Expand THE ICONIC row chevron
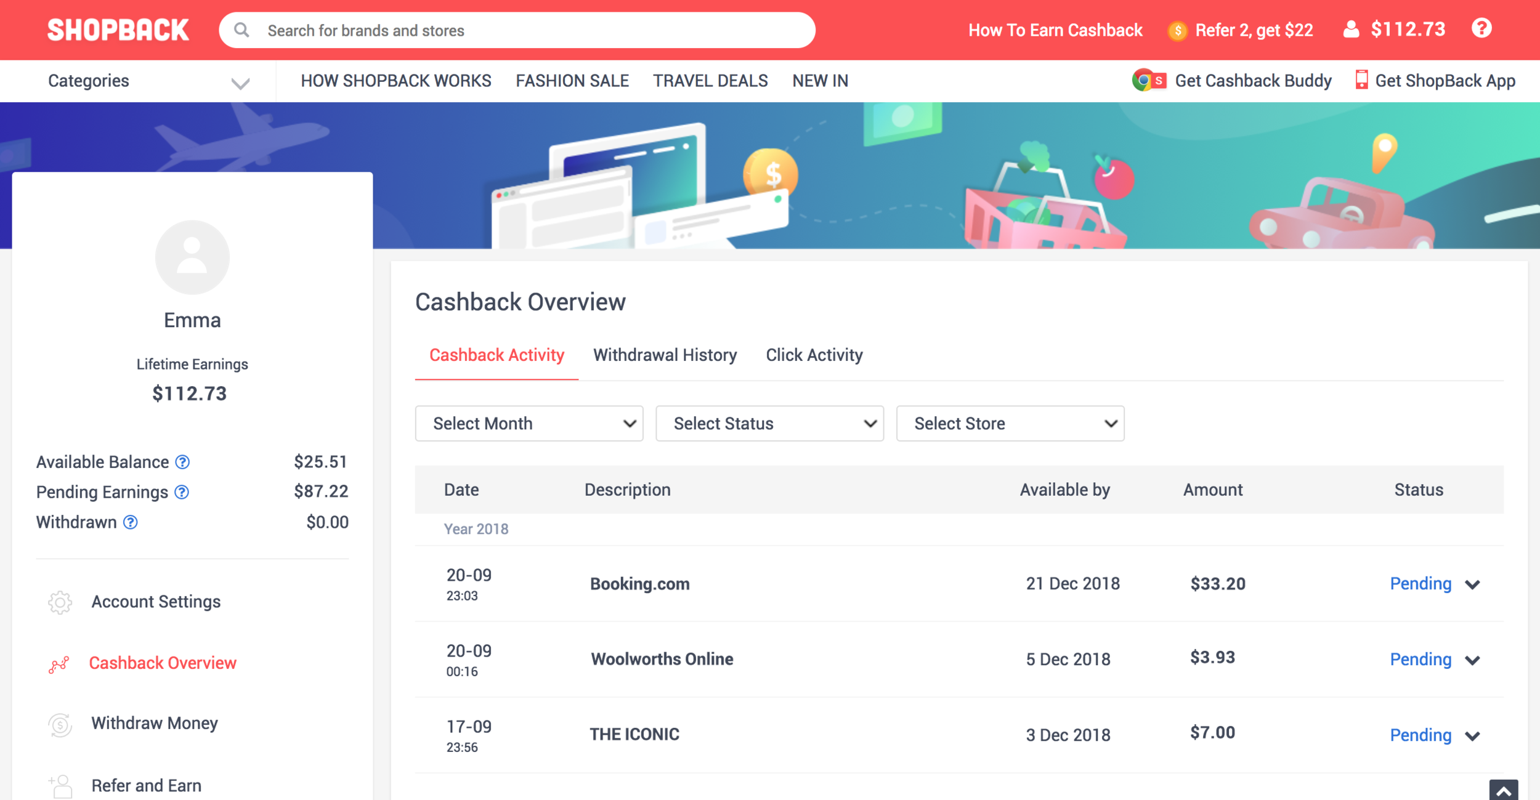Viewport: 1540px width, 800px height. tap(1473, 736)
